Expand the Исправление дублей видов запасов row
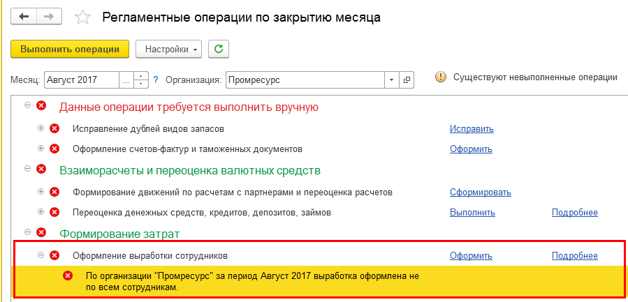Viewport: 628px width, 302px height. [41, 128]
